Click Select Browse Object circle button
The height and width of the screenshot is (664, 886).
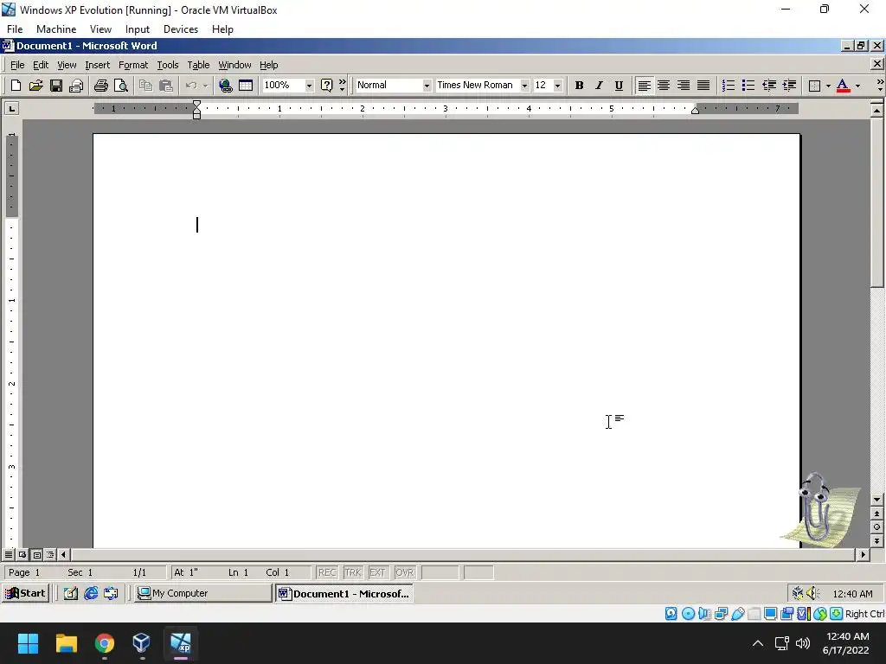pyautogui.click(x=876, y=527)
